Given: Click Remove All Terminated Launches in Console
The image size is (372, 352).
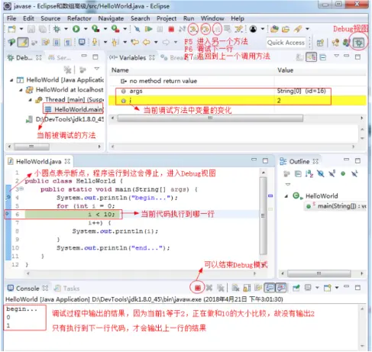Looking at the screenshot, I should tap(220, 288).
